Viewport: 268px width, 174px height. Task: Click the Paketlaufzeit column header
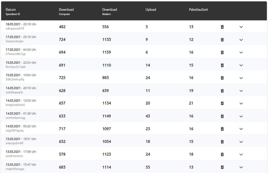pos(199,10)
